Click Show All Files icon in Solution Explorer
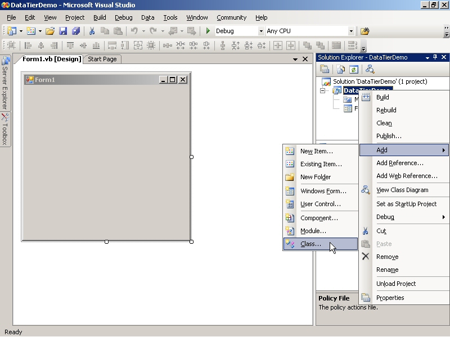 (x=341, y=69)
